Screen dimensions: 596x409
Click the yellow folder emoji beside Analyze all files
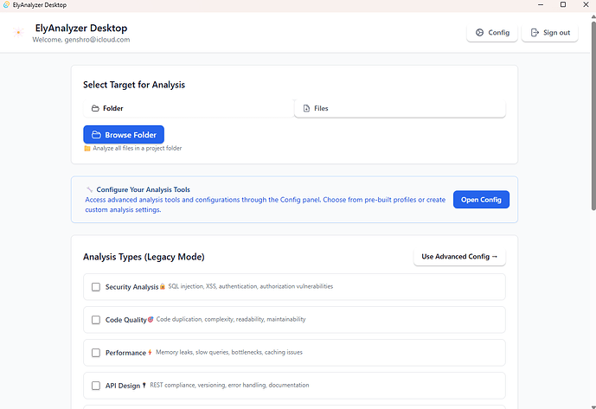(x=87, y=148)
